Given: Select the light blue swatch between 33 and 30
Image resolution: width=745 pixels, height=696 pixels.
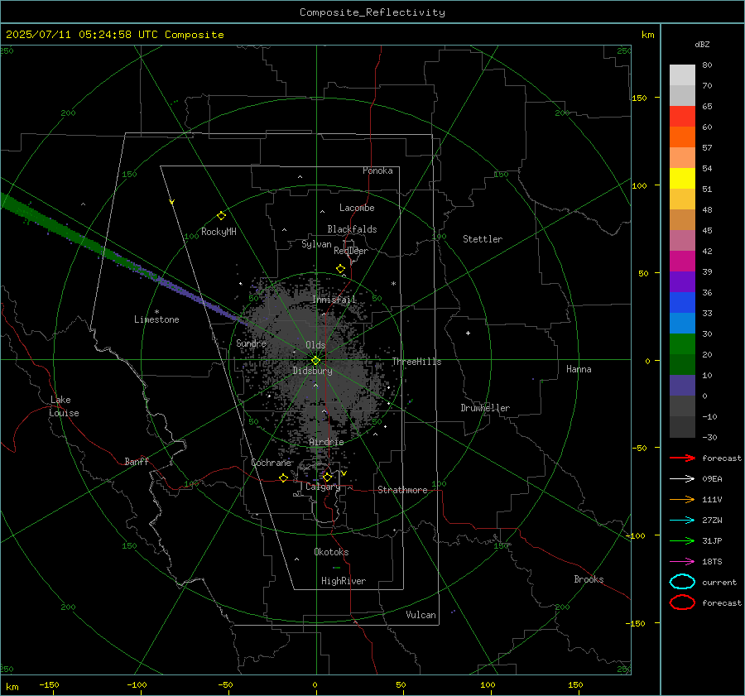Looking at the screenshot, I should coord(682,324).
